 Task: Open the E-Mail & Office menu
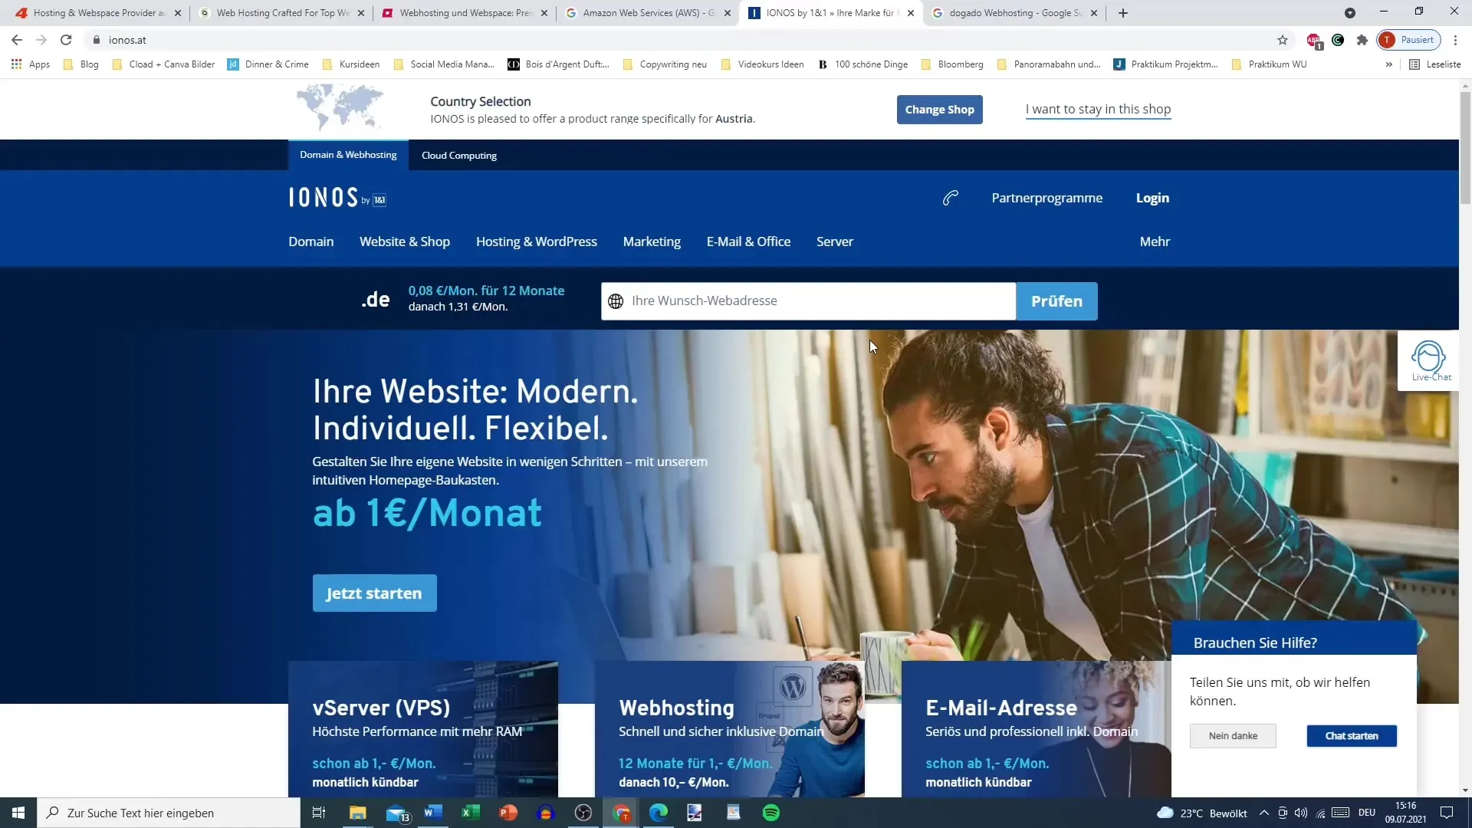748,242
